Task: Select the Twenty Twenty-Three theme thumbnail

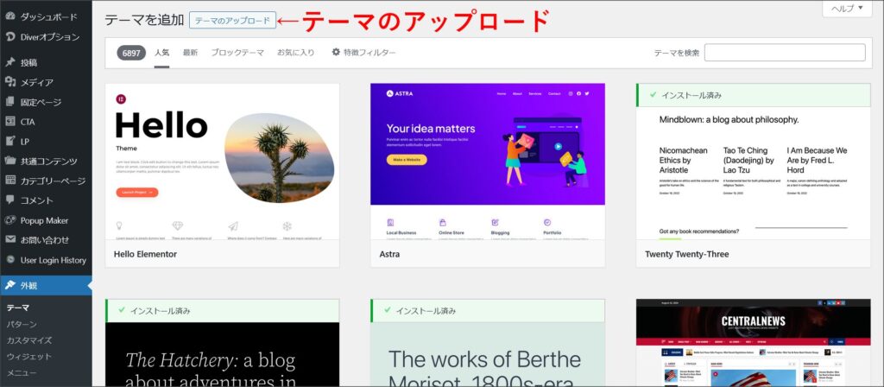Action: point(753,162)
